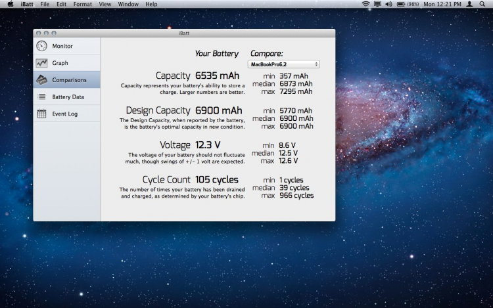Open the volume speaker icon

[x=388, y=4]
